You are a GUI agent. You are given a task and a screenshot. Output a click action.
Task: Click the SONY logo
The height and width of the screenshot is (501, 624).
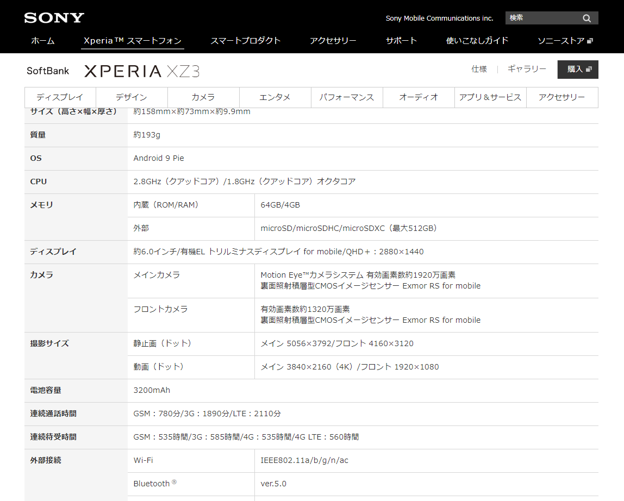pos(54,18)
